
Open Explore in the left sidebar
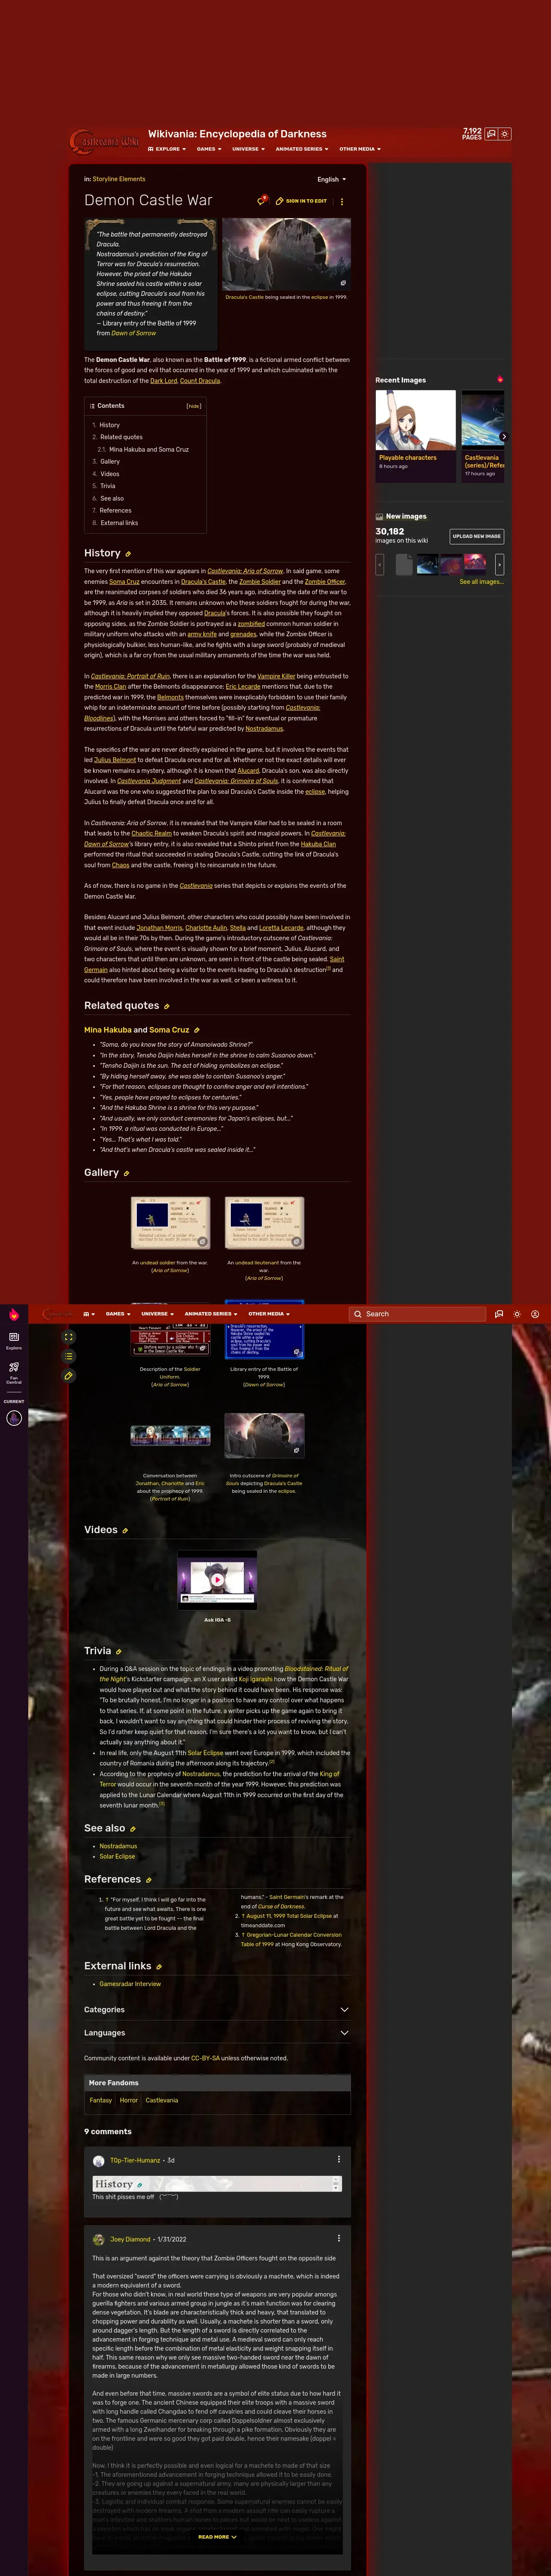[x=14, y=1340]
